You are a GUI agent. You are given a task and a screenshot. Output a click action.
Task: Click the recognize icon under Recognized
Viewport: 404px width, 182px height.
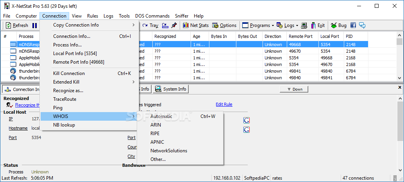point(10,105)
